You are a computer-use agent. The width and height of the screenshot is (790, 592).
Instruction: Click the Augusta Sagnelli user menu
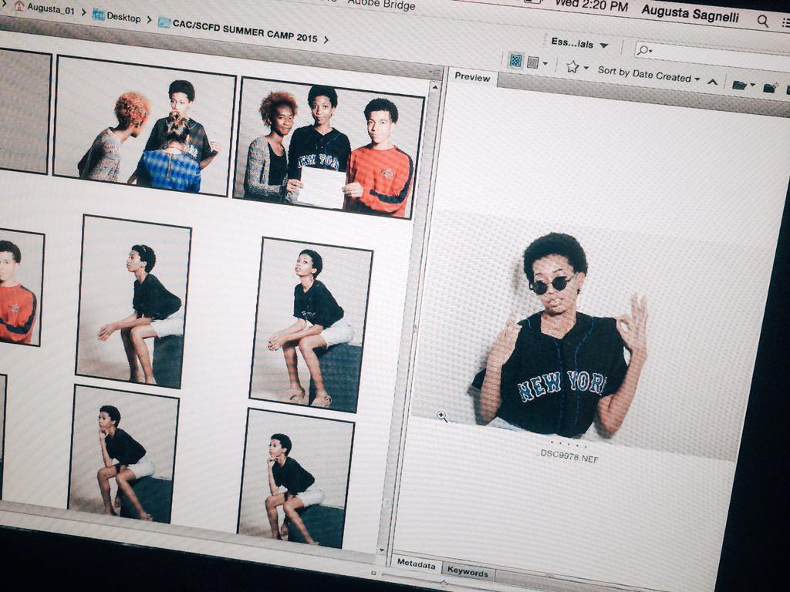[x=690, y=14]
